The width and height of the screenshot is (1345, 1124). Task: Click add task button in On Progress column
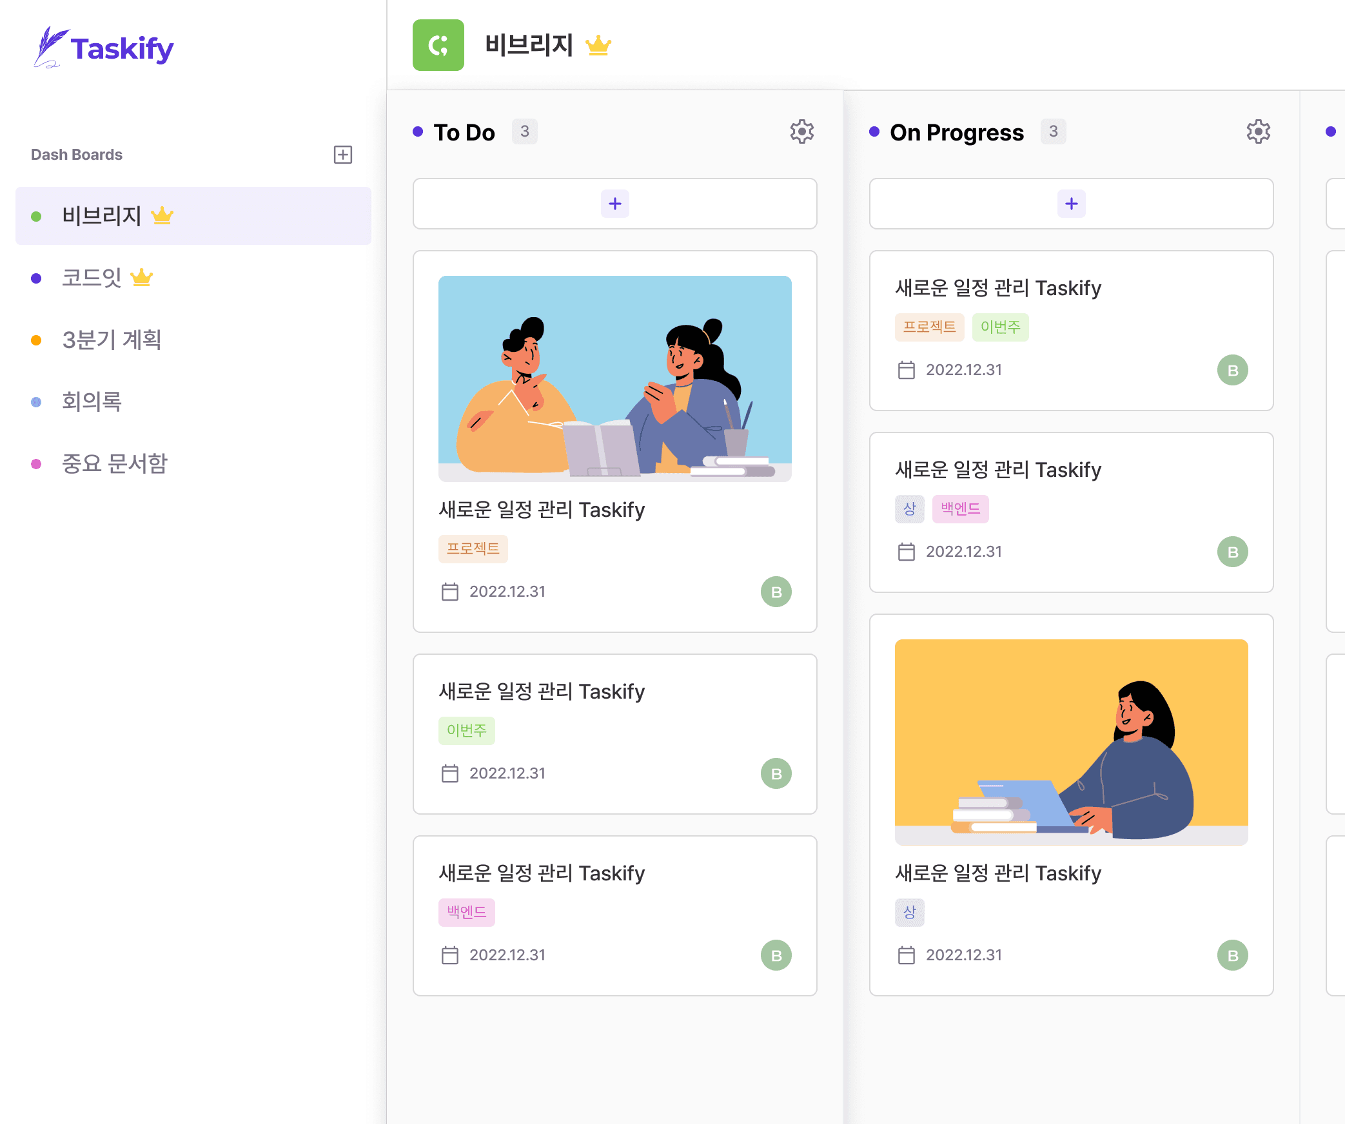point(1070,204)
